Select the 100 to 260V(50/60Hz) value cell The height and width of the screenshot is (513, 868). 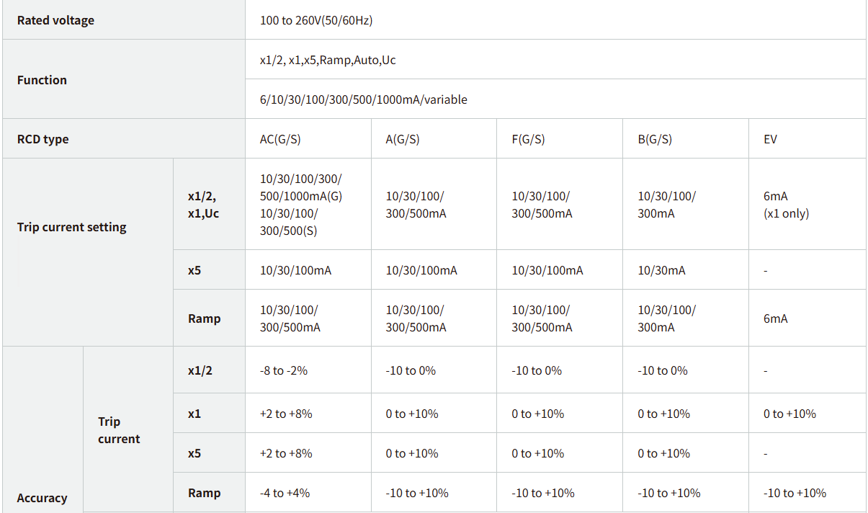pos(316,20)
